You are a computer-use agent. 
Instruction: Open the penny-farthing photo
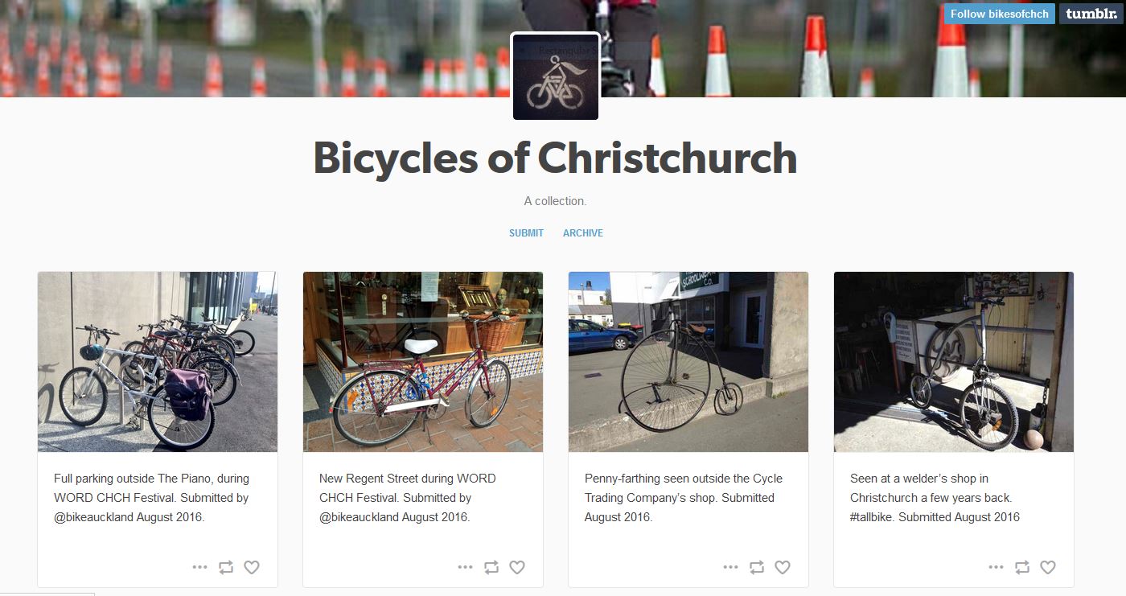[x=688, y=362]
